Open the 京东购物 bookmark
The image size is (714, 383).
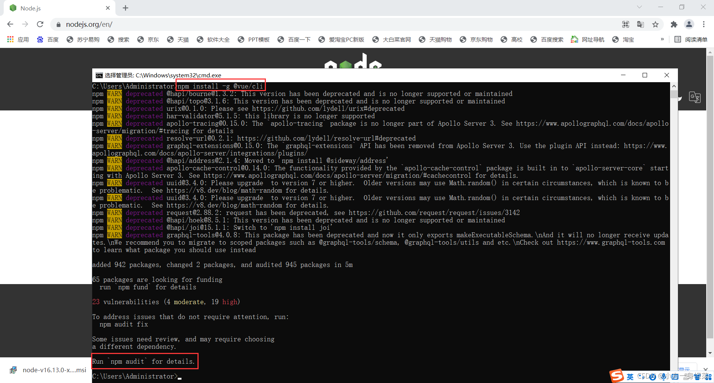tap(476, 39)
